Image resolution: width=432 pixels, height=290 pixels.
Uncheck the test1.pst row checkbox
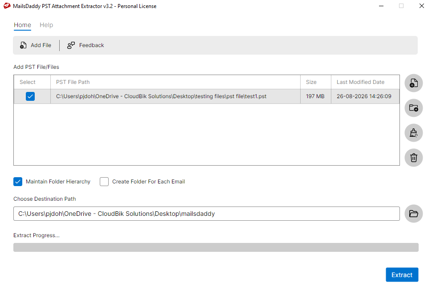[30, 96]
